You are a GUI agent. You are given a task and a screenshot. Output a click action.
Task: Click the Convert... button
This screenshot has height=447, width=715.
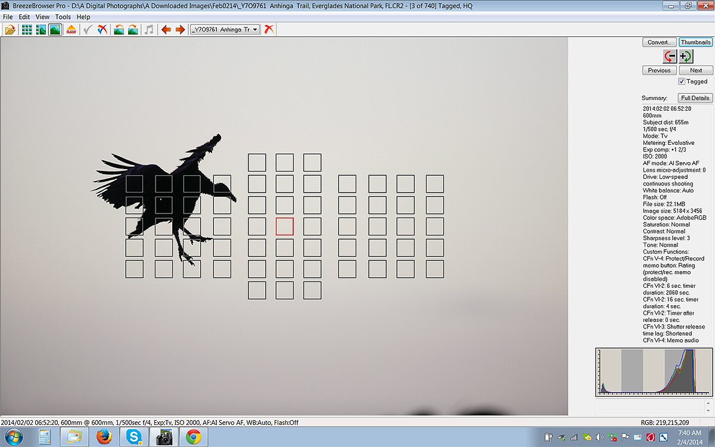click(659, 42)
